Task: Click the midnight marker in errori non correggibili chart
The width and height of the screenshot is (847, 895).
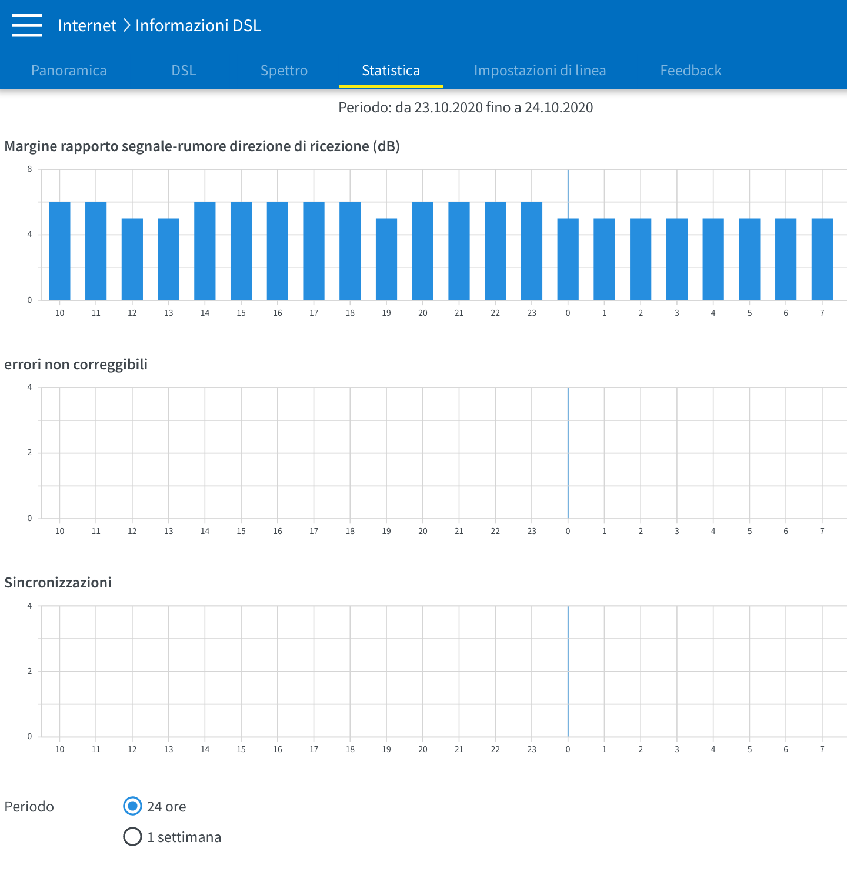Action: point(568,453)
